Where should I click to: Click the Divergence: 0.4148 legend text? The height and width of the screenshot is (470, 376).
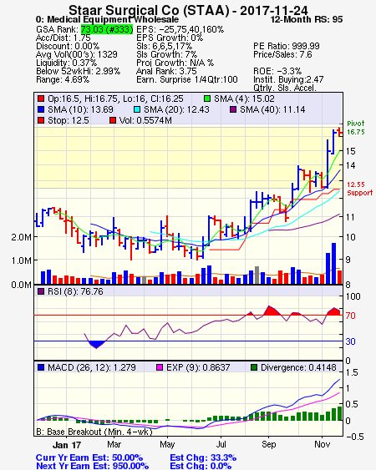(x=298, y=367)
